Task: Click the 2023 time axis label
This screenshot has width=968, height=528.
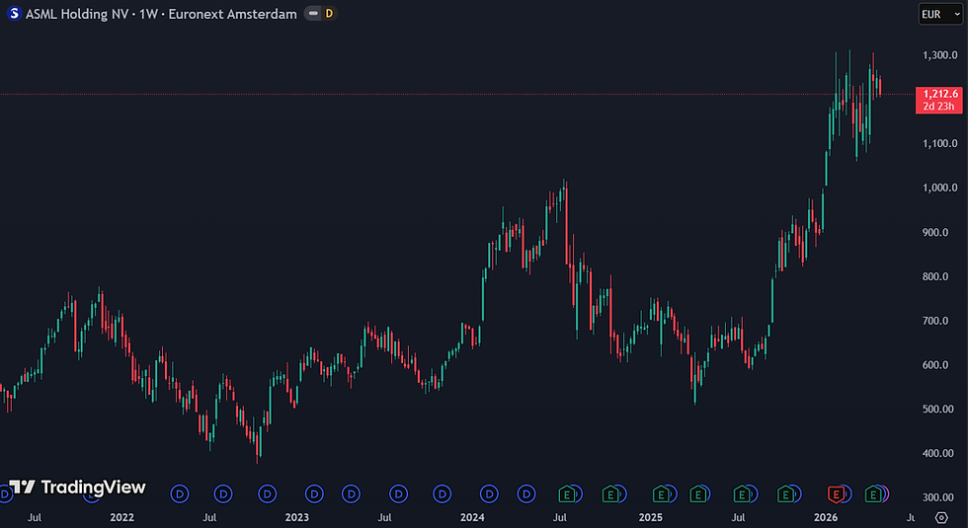Action: (297, 517)
